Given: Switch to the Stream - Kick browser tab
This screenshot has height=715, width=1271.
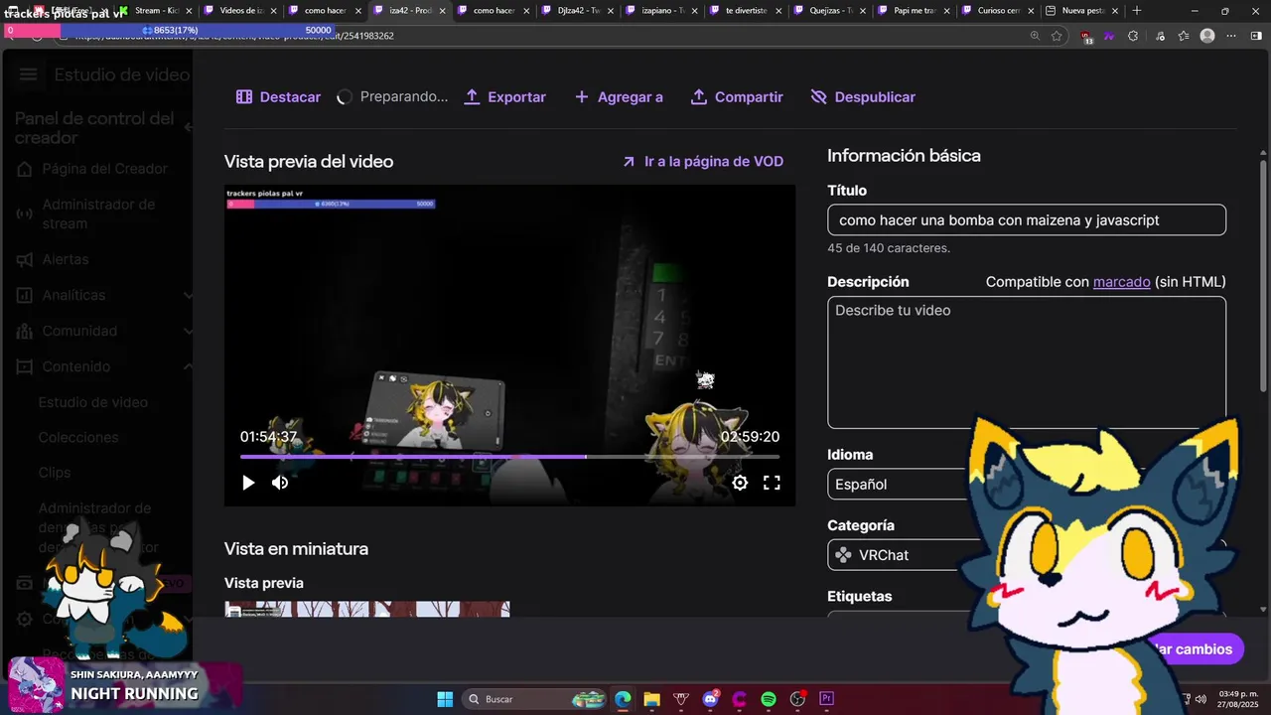Looking at the screenshot, I should pyautogui.click(x=156, y=10).
